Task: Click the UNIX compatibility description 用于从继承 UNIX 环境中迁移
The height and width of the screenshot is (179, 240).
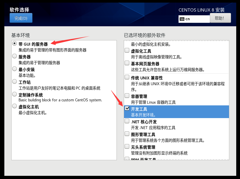Action: (178, 87)
